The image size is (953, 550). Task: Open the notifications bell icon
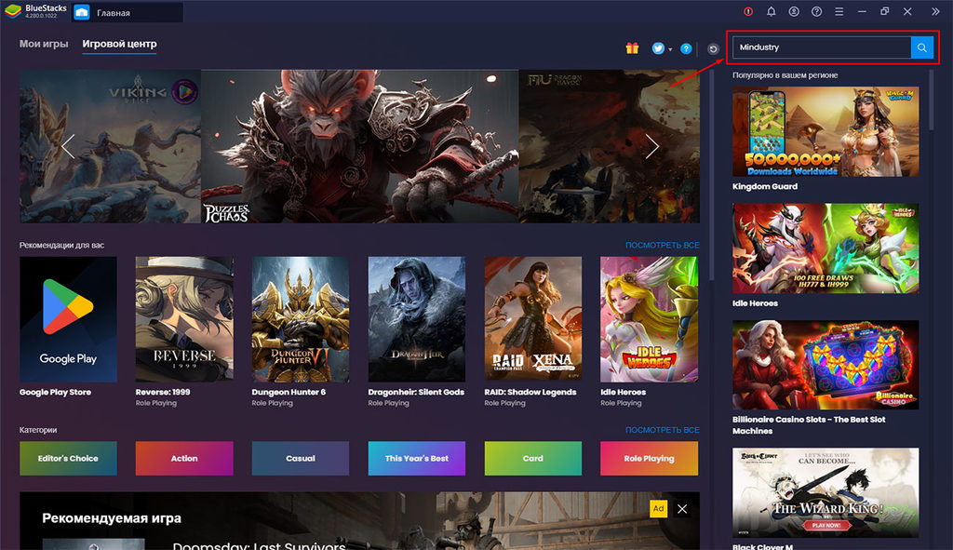pos(771,11)
